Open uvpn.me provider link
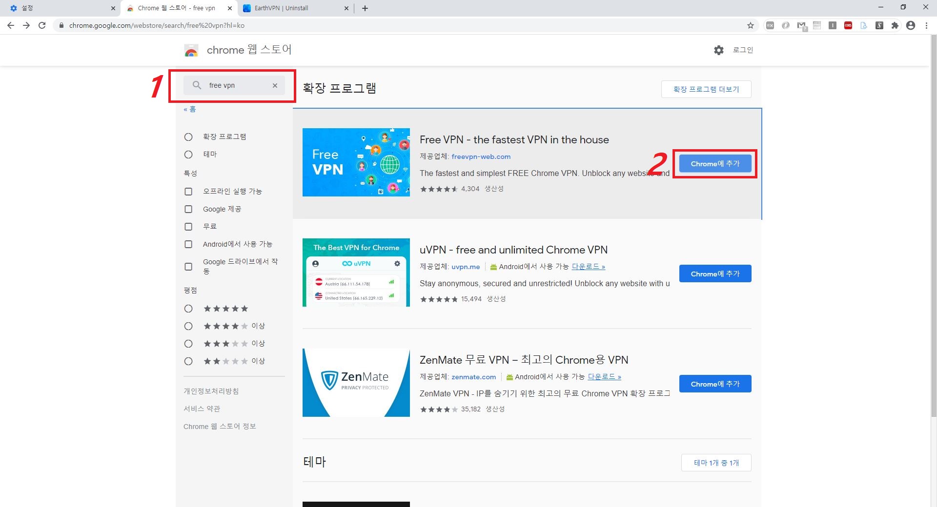937x507 pixels. click(466, 267)
